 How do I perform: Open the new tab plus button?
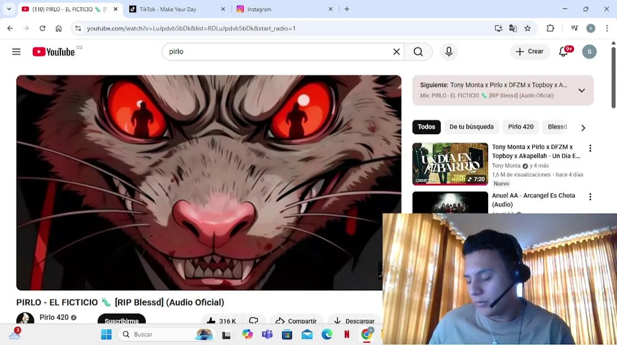(x=347, y=9)
